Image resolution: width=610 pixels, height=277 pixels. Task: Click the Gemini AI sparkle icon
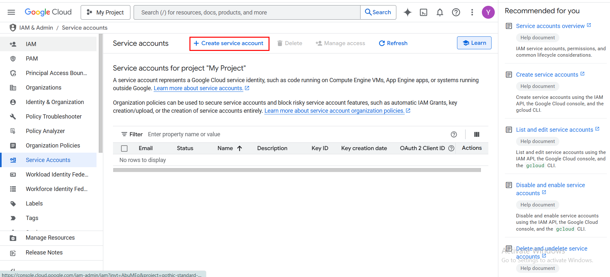click(x=408, y=12)
